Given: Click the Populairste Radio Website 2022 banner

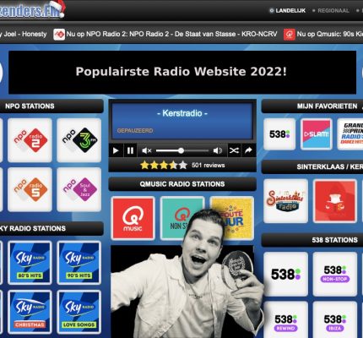Looking at the screenshot, I should pos(182,72).
